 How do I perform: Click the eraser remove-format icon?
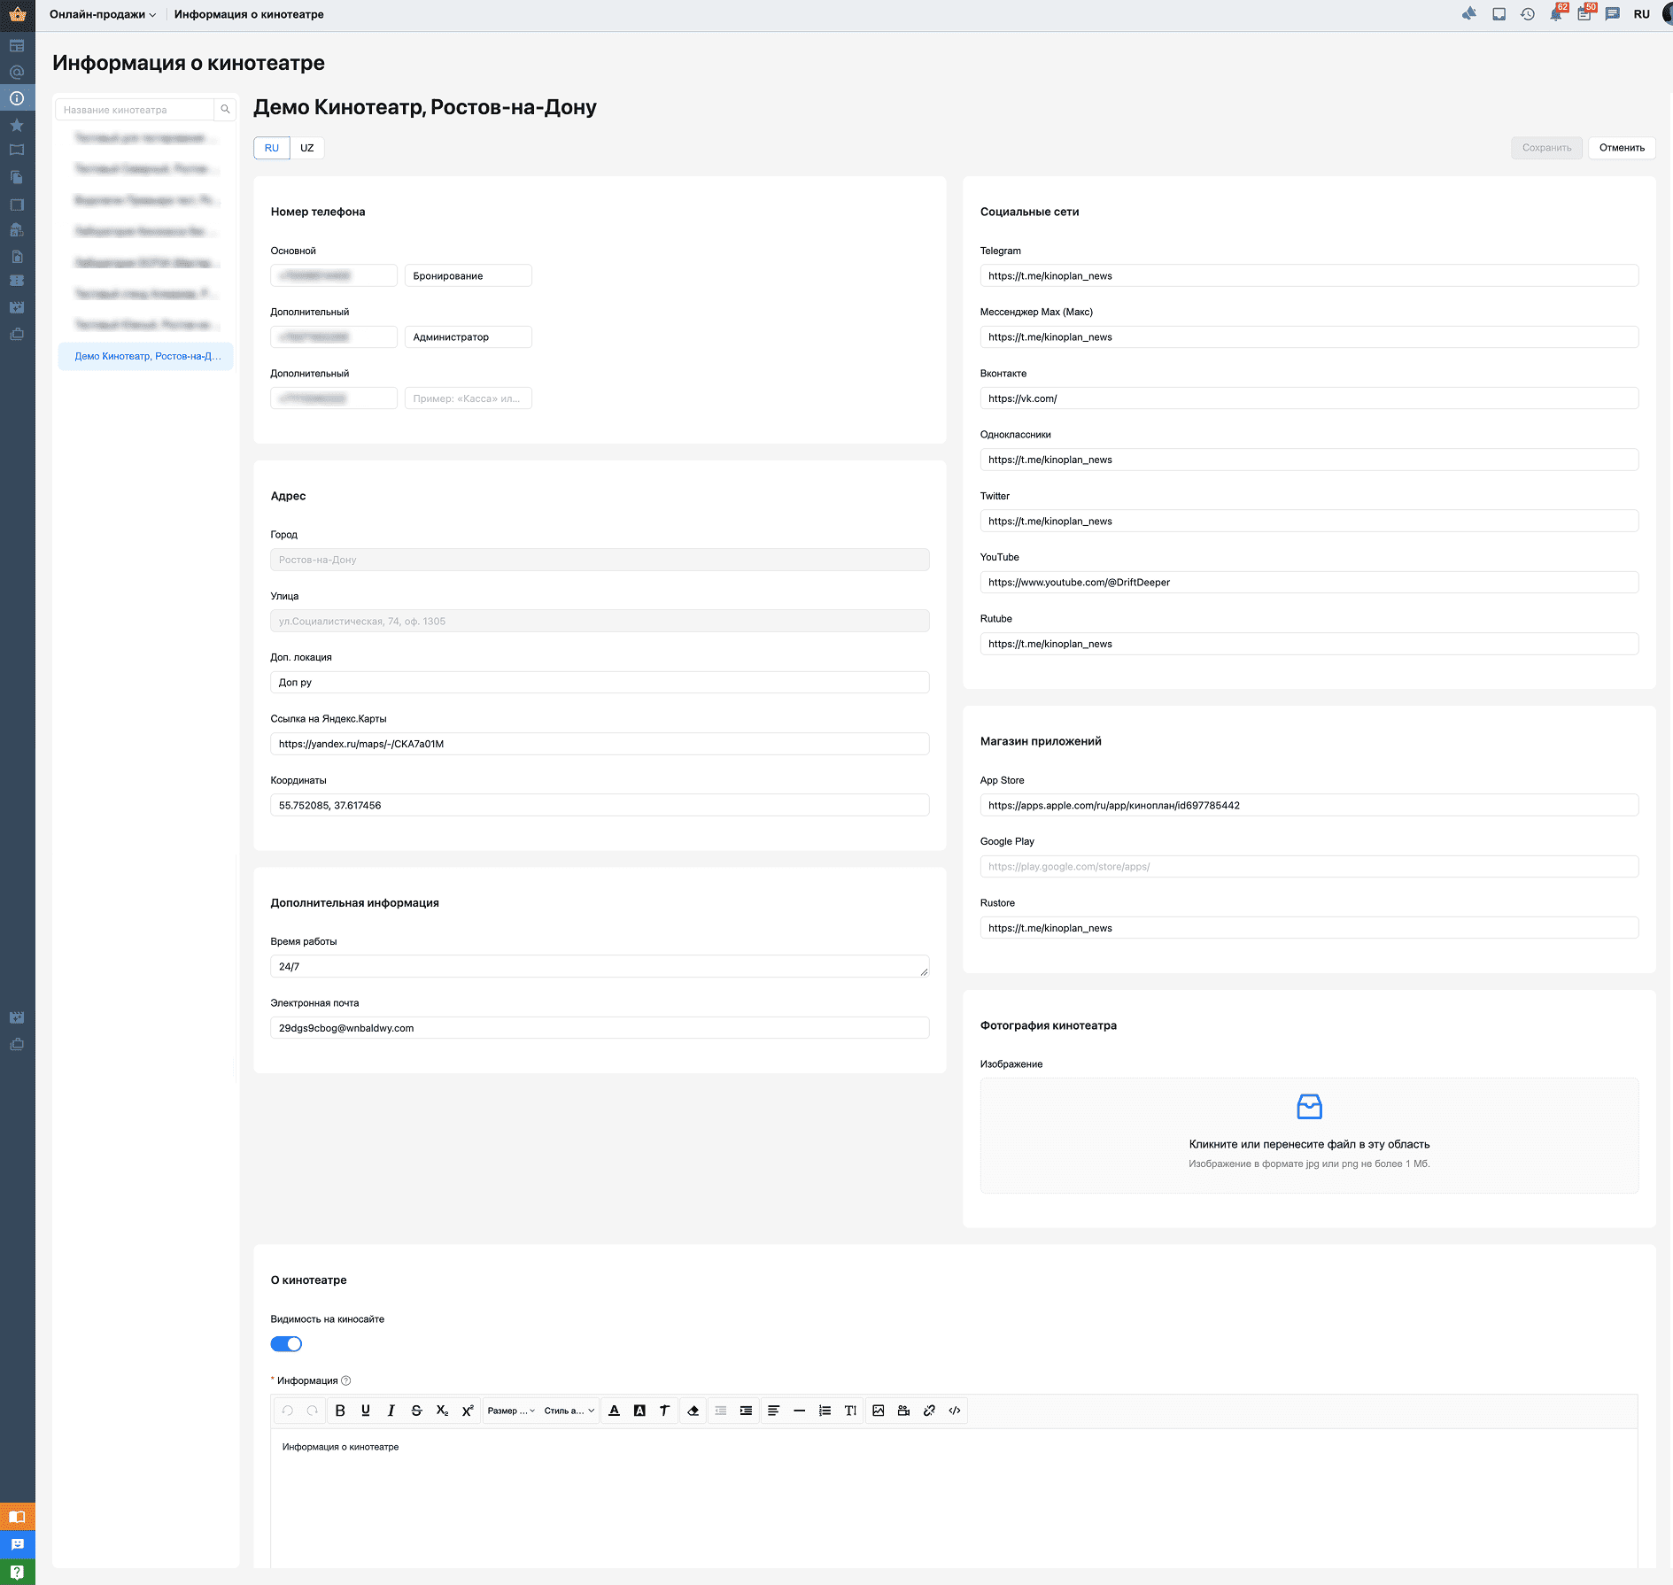[693, 1411]
